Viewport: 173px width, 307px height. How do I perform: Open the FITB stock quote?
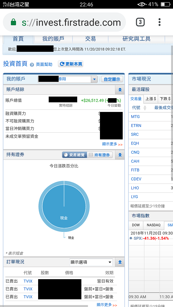click(x=135, y=170)
